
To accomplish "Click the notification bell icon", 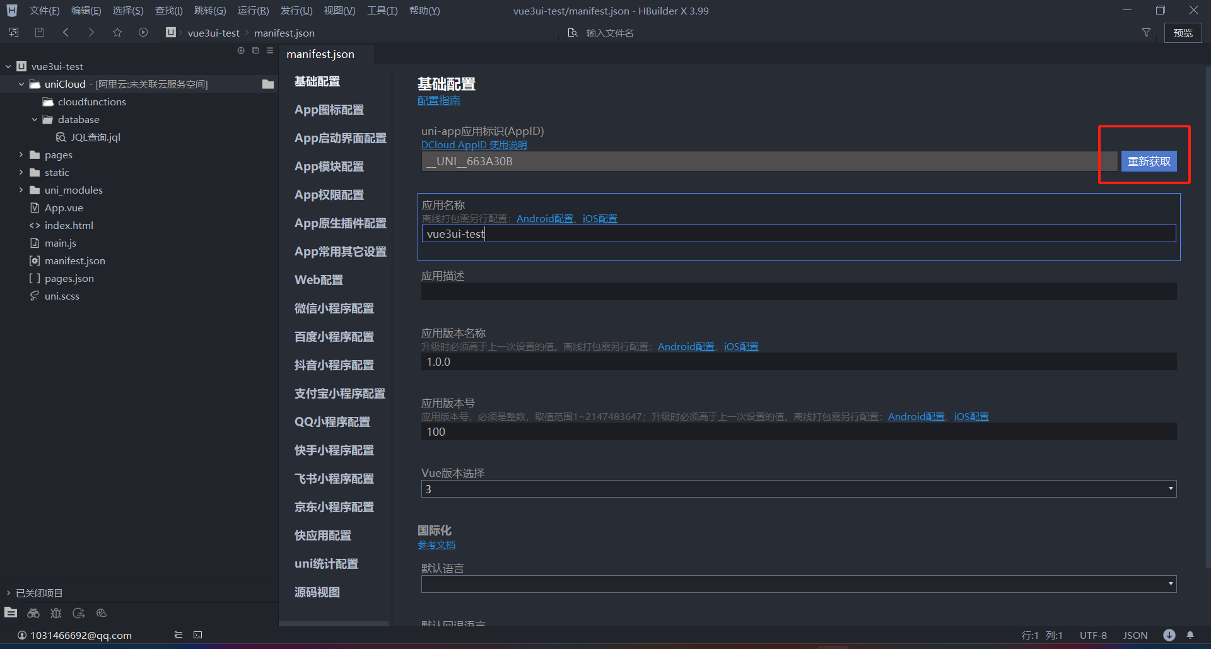I will [1190, 635].
